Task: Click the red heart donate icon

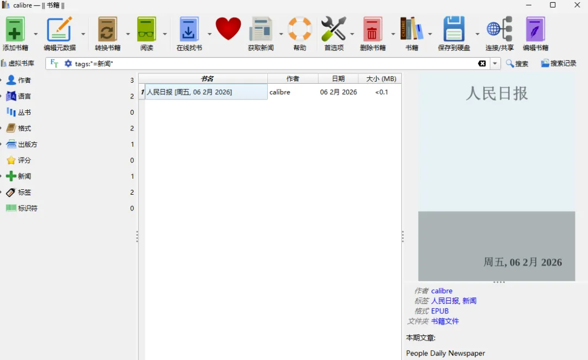Action: click(228, 29)
